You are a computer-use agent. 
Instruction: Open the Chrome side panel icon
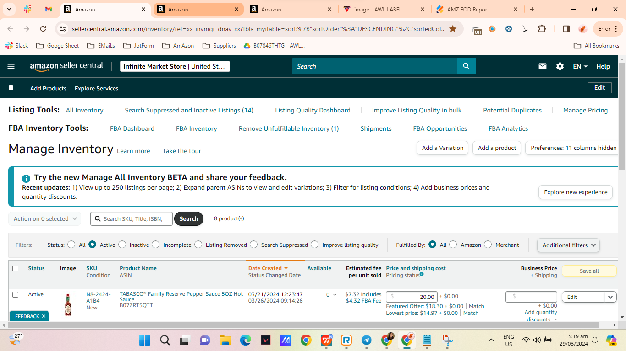coord(566,29)
